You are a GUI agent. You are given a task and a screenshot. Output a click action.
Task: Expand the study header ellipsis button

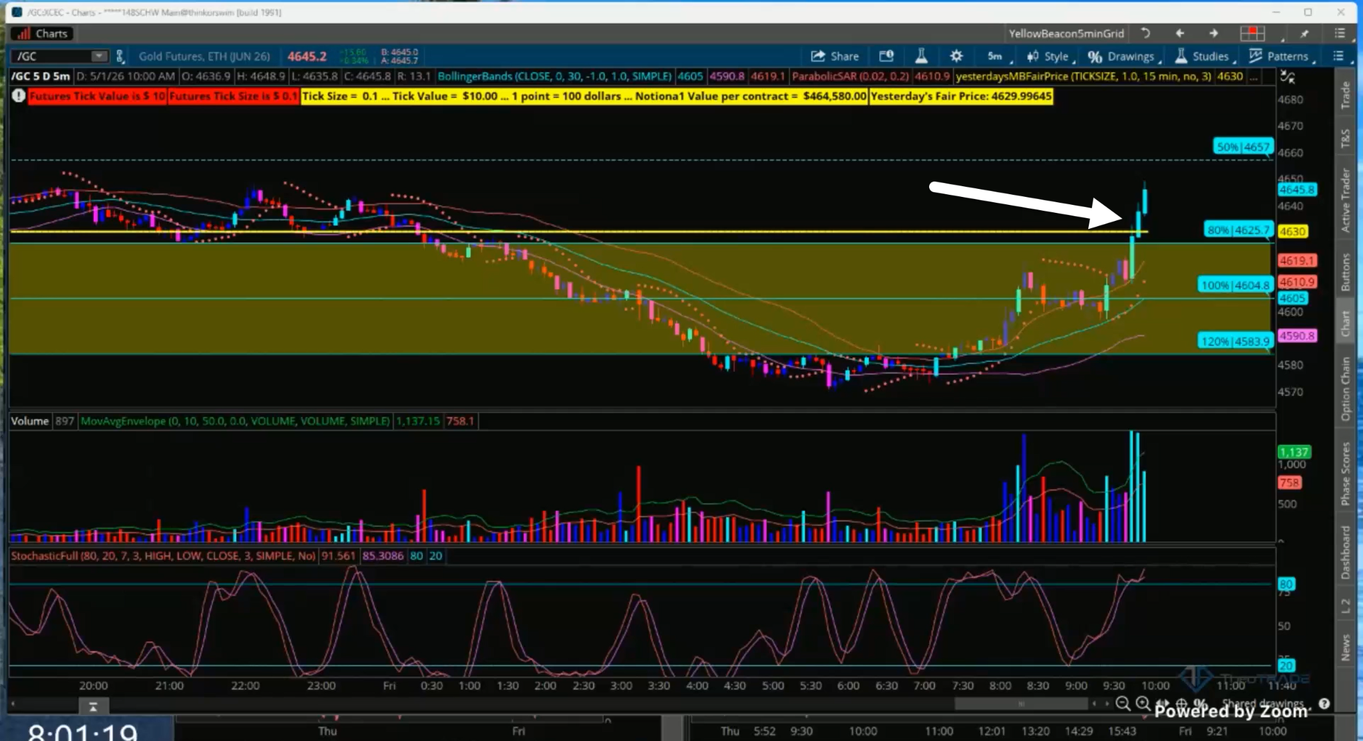1253,76
